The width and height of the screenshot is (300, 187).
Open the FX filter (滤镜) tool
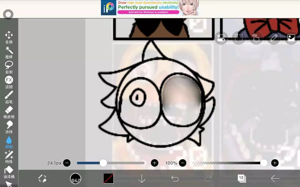click(9, 82)
